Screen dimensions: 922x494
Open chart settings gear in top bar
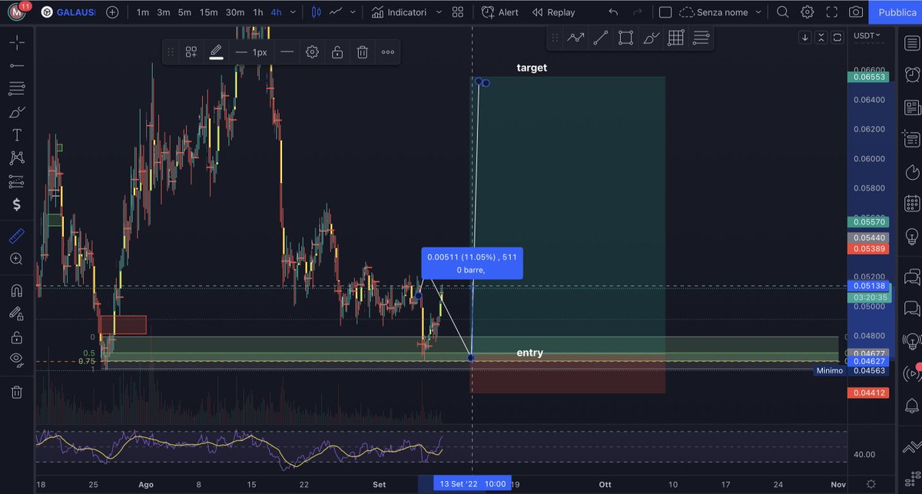coord(807,12)
